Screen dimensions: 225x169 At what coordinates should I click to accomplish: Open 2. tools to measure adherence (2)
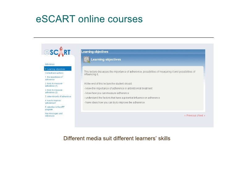tap(53, 91)
